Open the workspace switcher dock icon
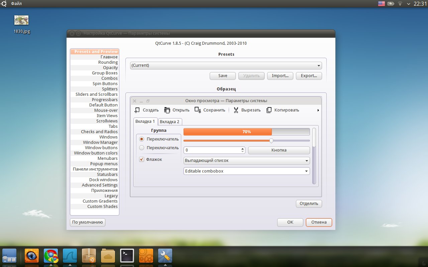The height and width of the screenshot is (267, 428). coord(9,256)
